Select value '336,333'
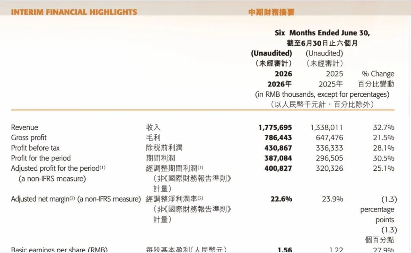The image size is (411, 253). pyautogui.click(x=329, y=148)
